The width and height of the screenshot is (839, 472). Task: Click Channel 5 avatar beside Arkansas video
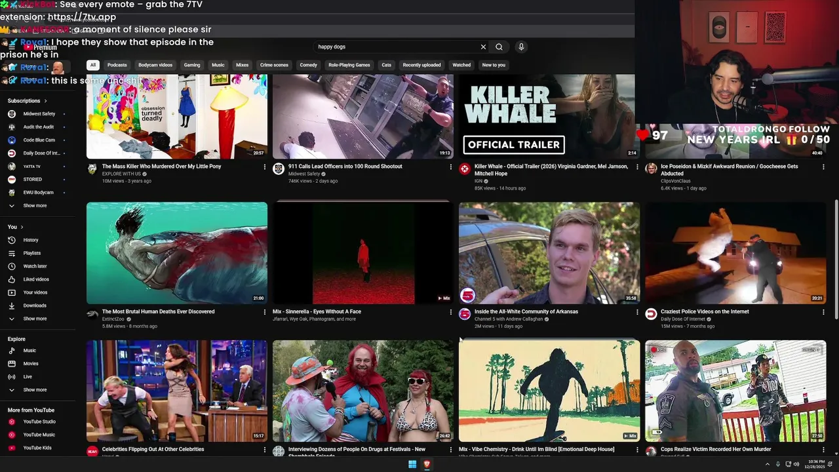pos(465,315)
